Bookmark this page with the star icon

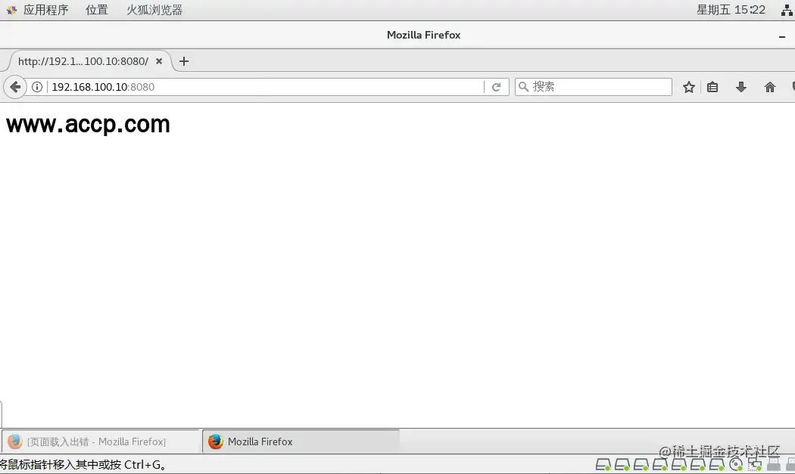[x=688, y=87]
